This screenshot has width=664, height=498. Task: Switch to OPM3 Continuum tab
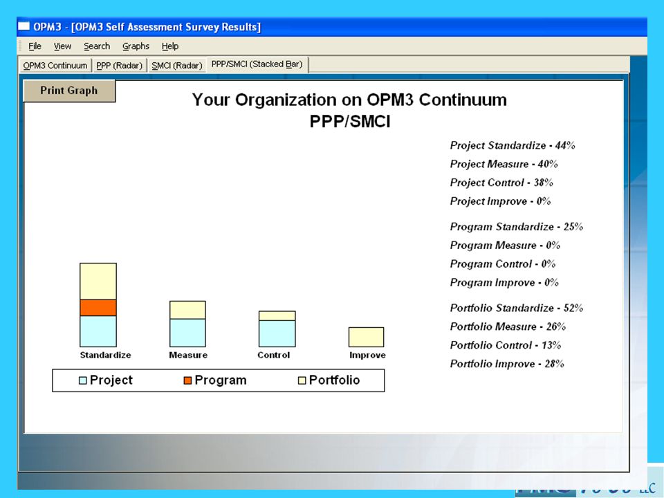pos(55,66)
